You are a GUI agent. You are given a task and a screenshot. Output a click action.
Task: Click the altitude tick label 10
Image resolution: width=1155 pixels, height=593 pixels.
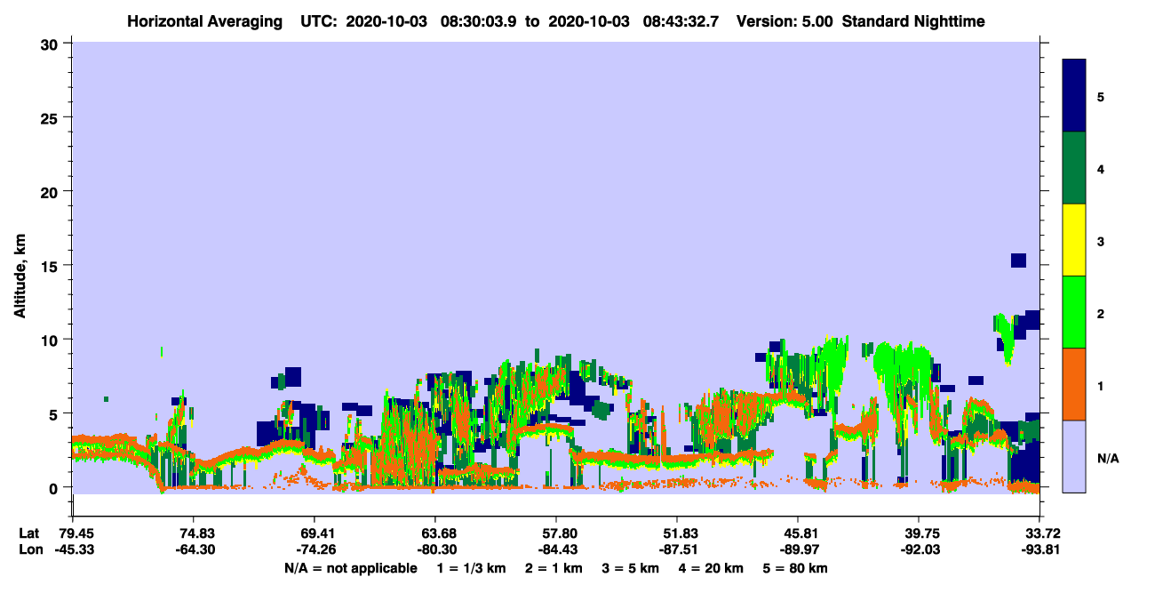52,340
